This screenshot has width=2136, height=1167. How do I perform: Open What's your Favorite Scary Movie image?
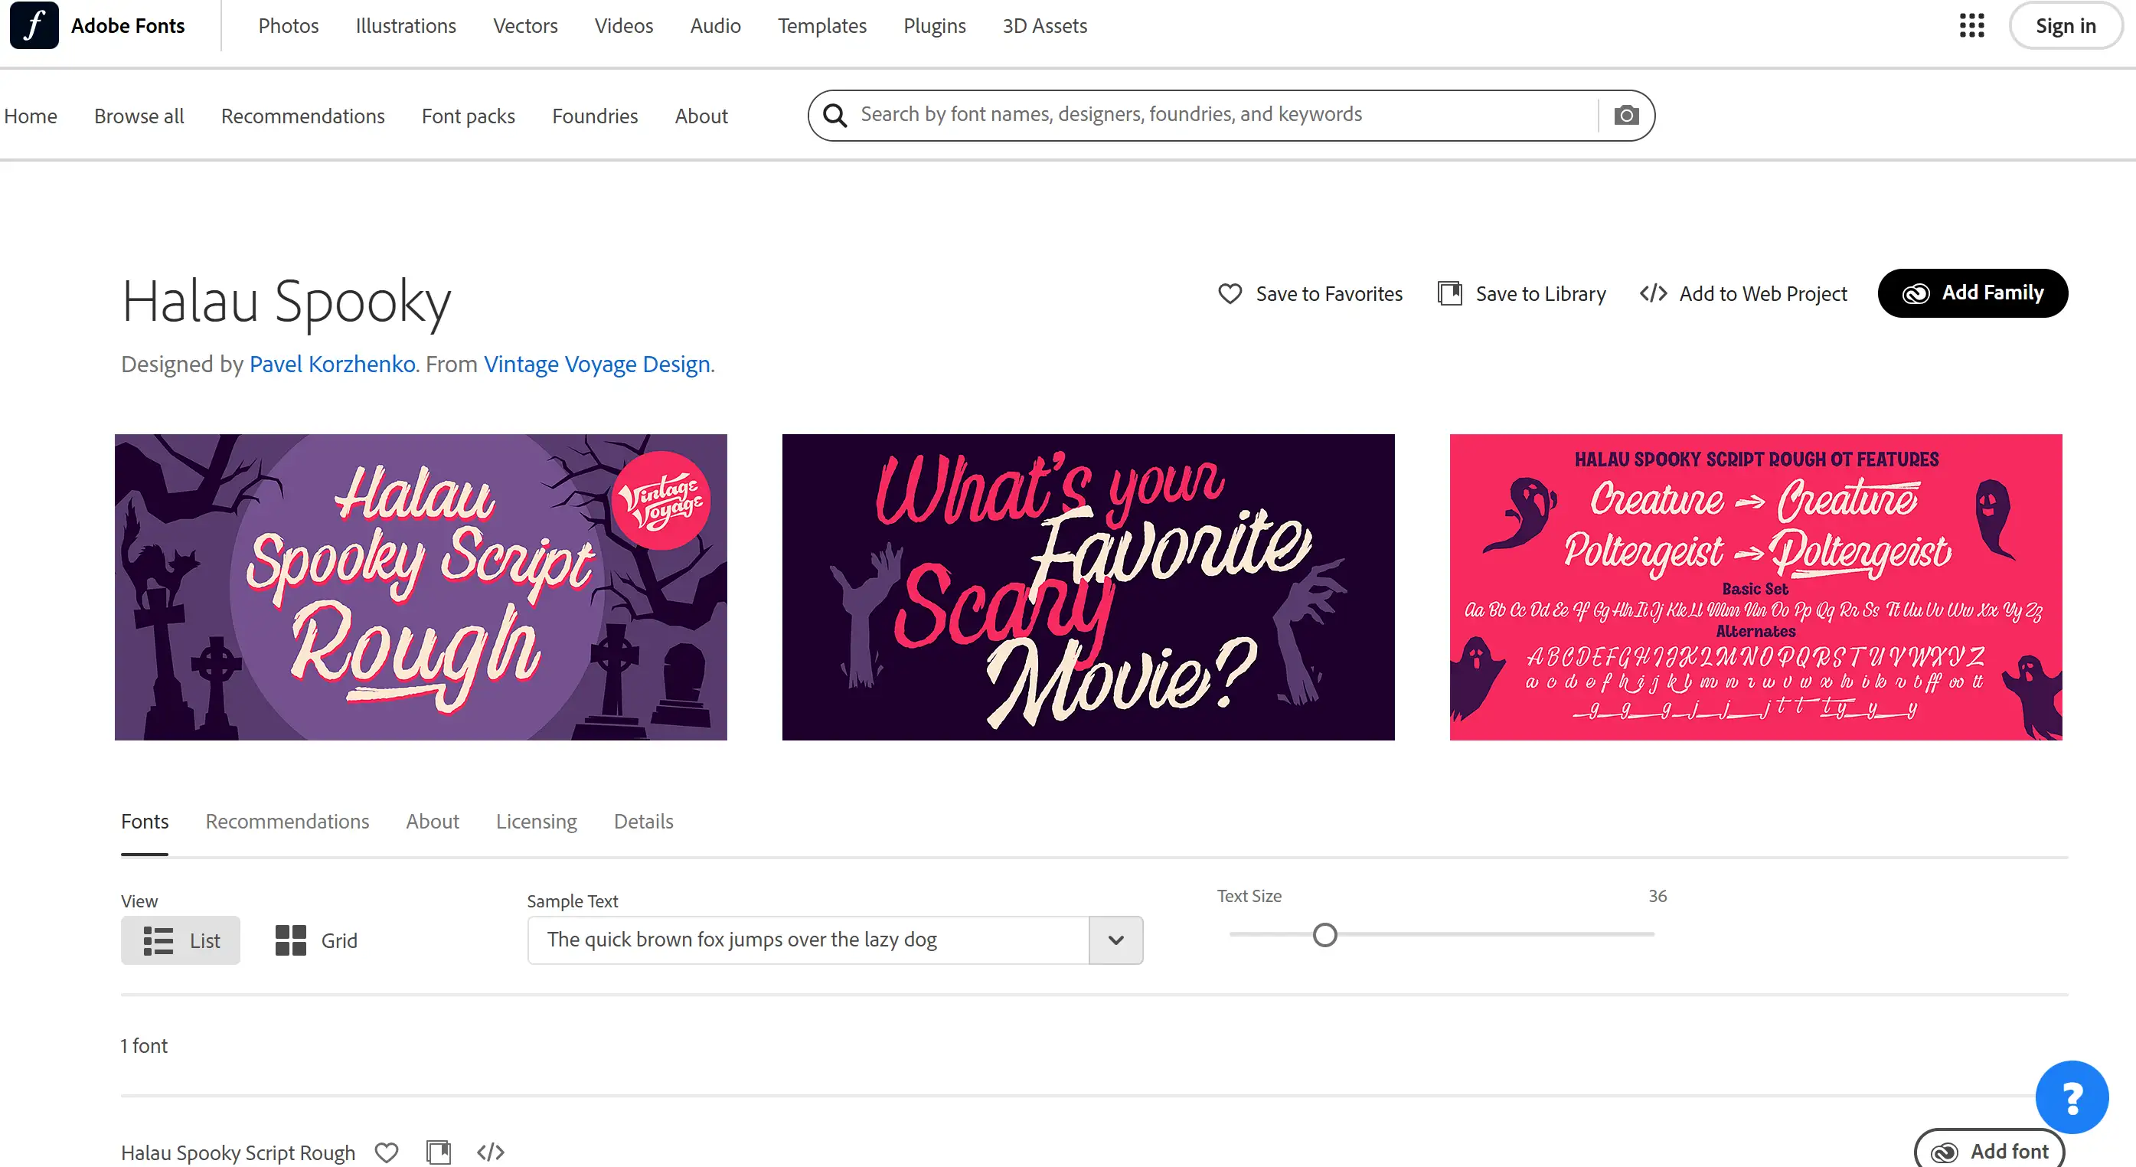(1088, 587)
